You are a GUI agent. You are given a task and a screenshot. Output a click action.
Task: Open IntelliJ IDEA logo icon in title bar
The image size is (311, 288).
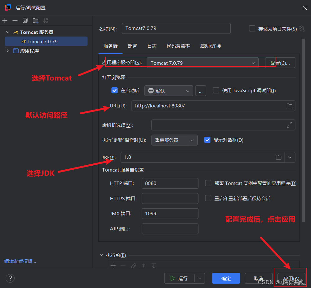click(x=7, y=7)
